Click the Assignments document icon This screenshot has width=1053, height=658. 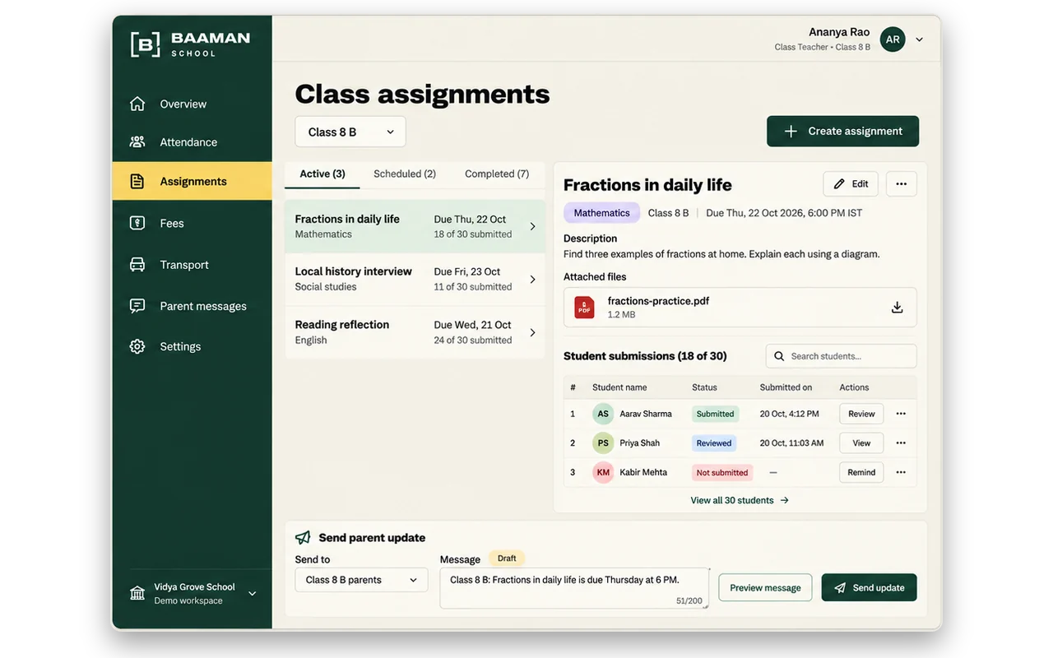pos(137,181)
